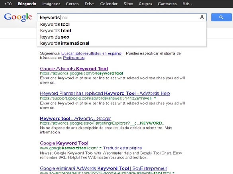Choose suggestion 'keywords tool'

click(121, 24)
